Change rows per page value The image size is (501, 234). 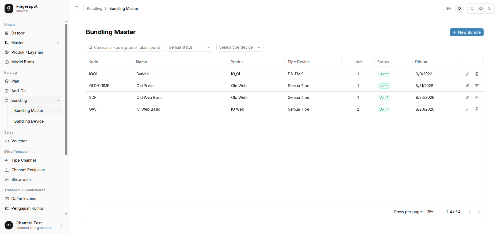pos(430,212)
